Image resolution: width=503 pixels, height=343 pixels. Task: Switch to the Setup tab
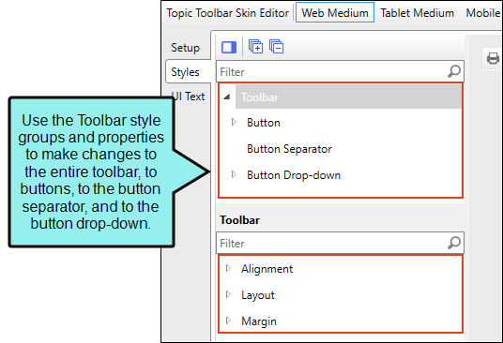point(185,48)
